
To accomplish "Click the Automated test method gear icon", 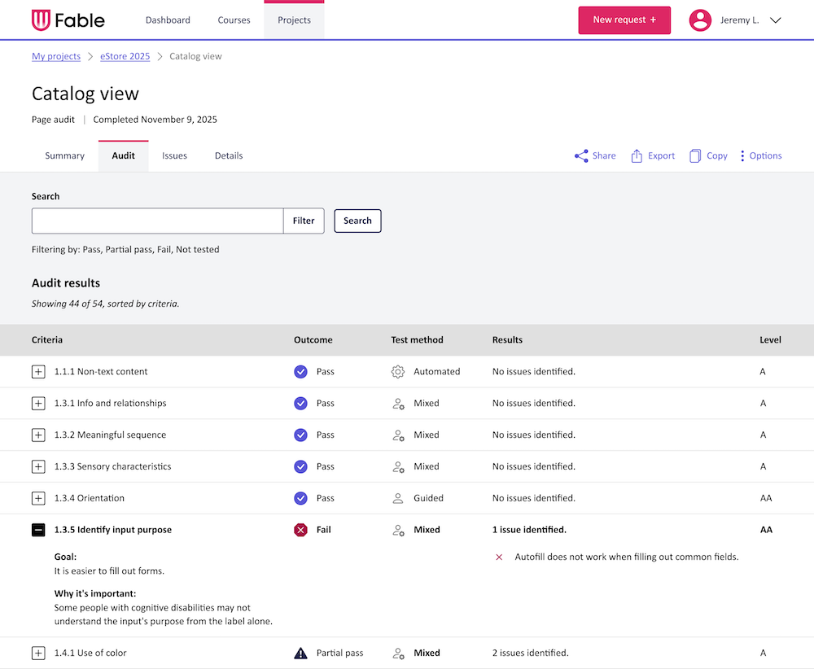I will [x=398, y=371].
